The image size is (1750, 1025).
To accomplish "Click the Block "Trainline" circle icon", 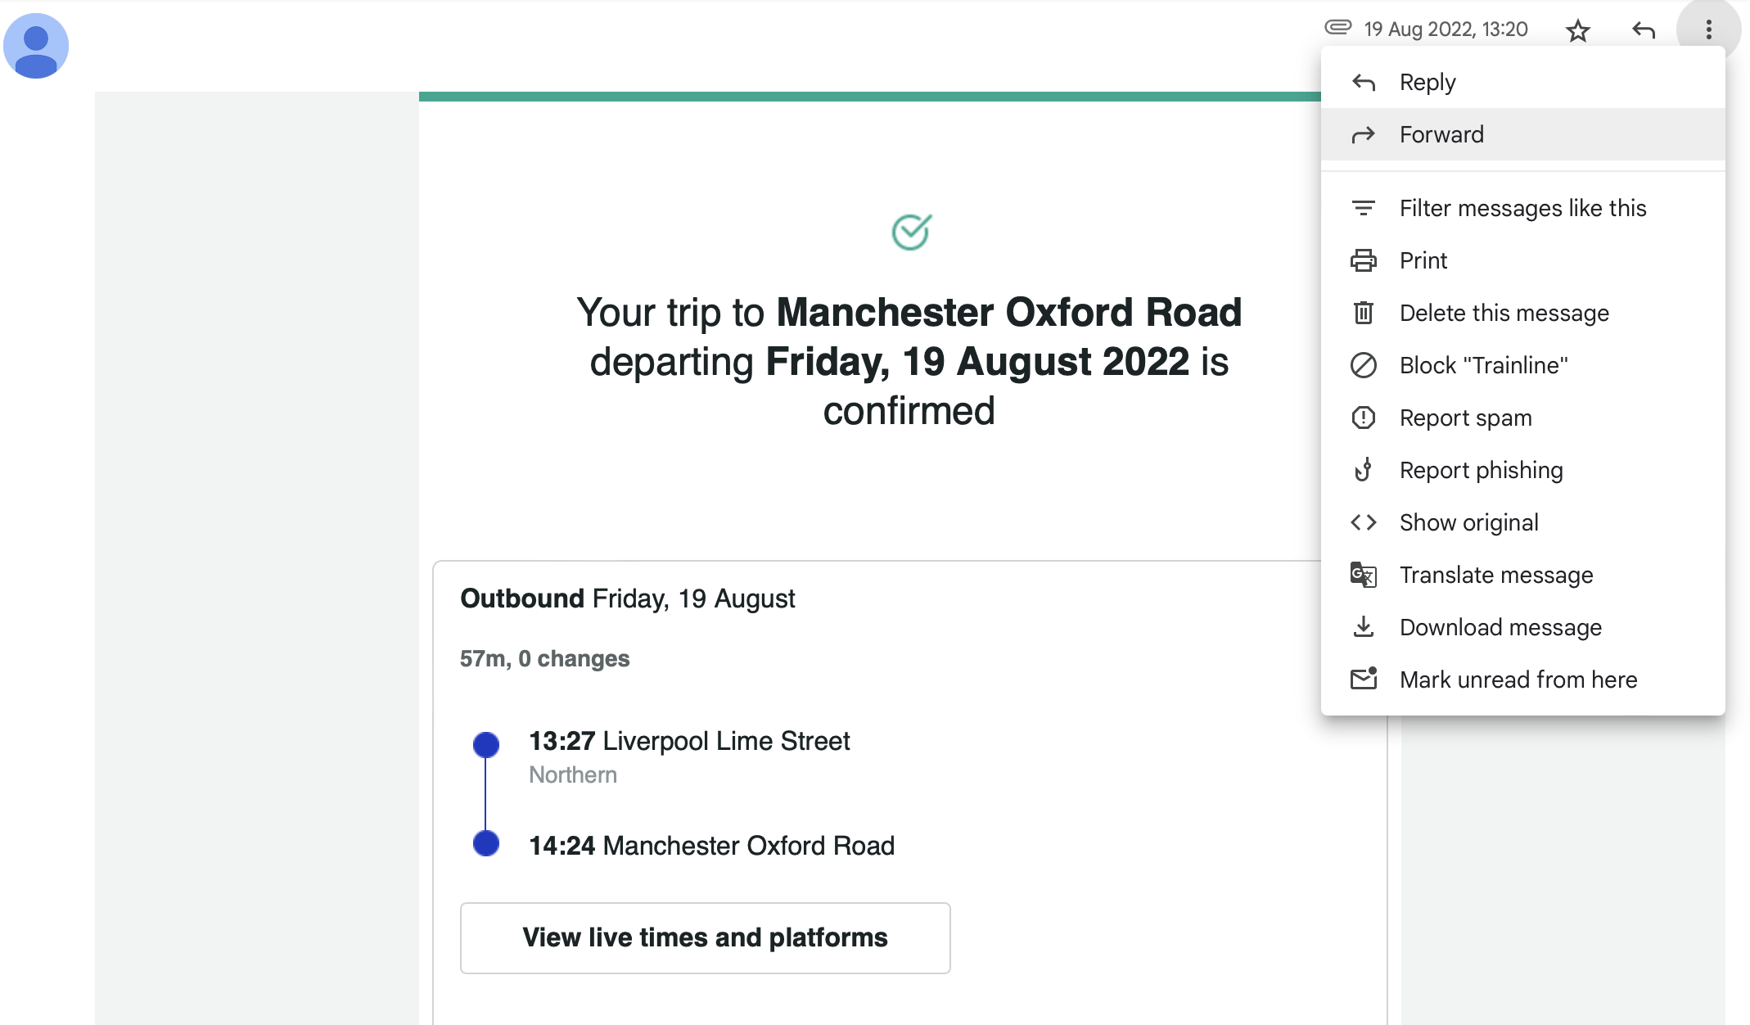I will (x=1363, y=366).
